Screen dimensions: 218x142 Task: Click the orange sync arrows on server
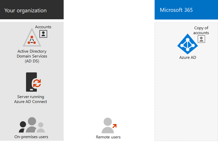click(37, 83)
